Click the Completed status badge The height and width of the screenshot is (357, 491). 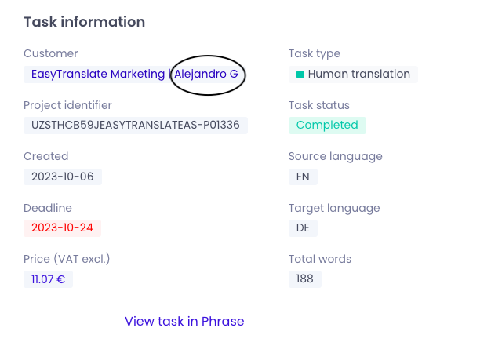pos(327,126)
